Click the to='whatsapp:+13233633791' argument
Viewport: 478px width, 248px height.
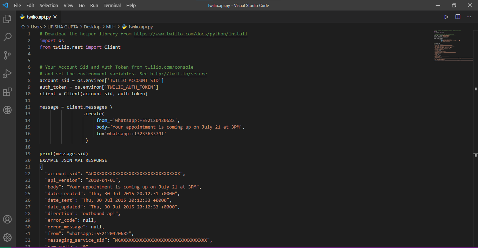132,134
